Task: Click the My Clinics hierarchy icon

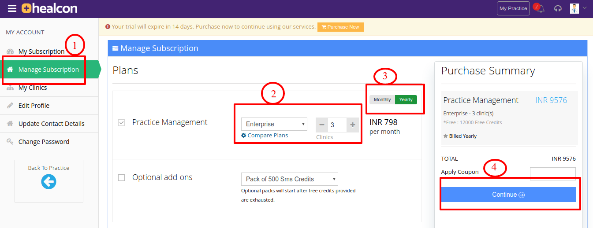Action: pos(10,88)
